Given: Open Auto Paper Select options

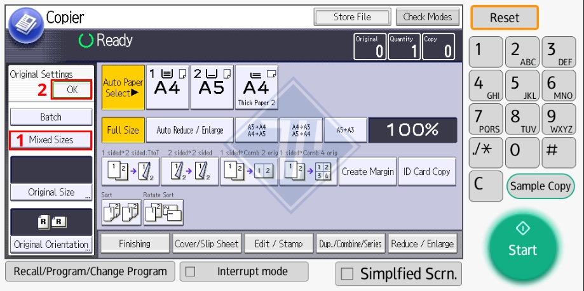Looking at the screenshot, I should pos(123,87).
